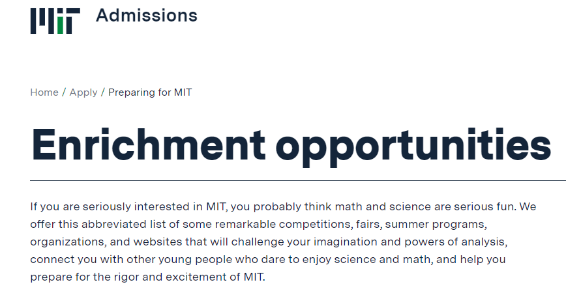Screen dimensions: 566x306
Task: Click the slash separator after Home
Action: click(x=64, y=92)
